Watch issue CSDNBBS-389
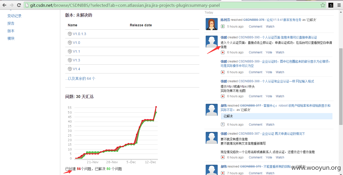This screenshot has height=175, width=343. pos(280,72)
